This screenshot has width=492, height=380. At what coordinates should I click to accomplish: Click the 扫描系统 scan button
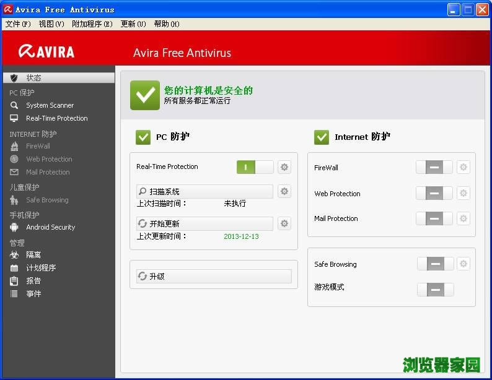point(204,191)
